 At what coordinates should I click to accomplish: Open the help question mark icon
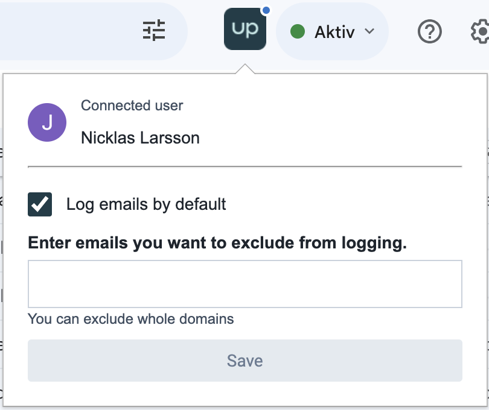click(429, 31)
